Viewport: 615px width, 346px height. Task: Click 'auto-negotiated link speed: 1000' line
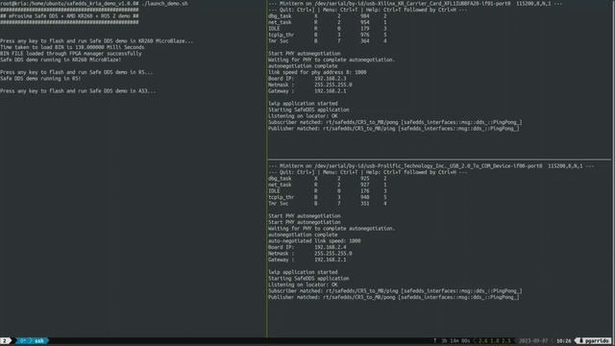click(314, 241)
